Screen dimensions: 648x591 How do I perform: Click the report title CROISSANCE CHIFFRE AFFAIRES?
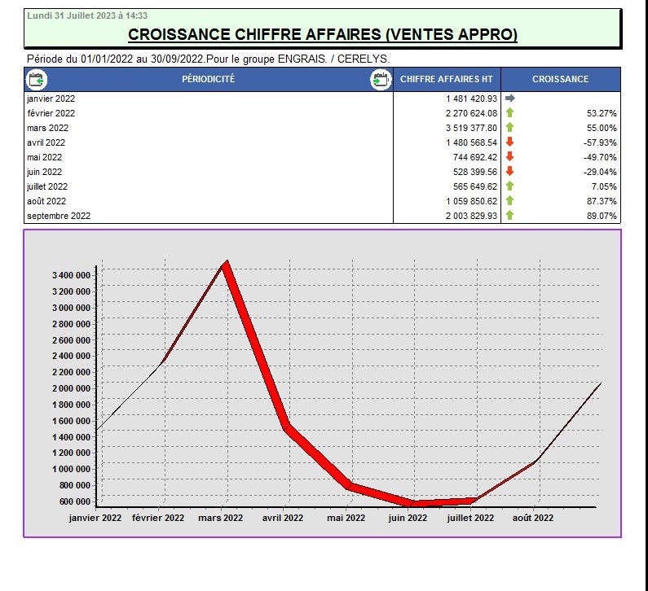[323, 34]
